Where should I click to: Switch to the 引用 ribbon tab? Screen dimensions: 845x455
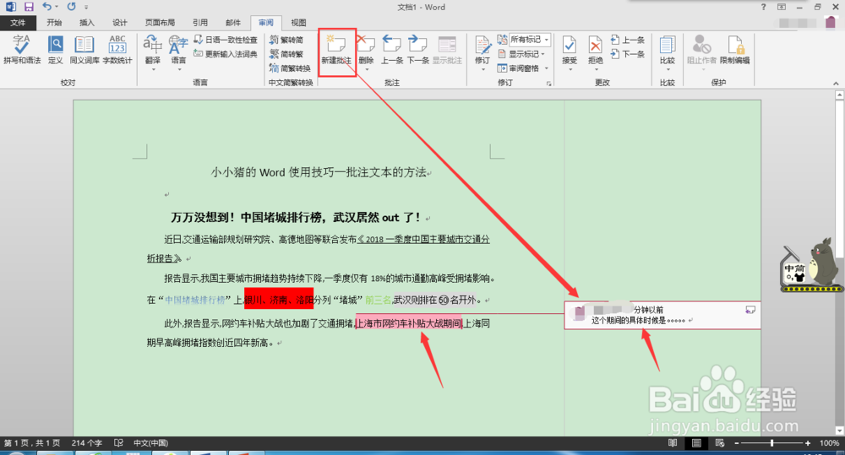pyautogui.click(x=200, y=23)
